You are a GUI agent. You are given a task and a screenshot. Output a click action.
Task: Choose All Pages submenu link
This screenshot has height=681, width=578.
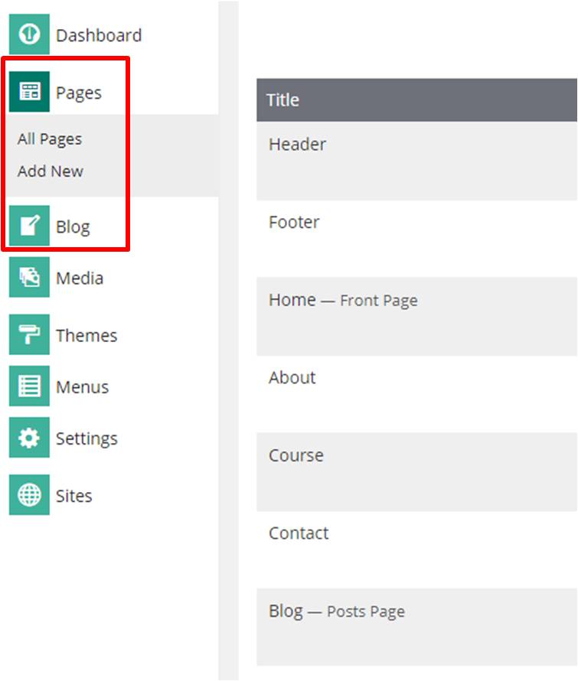point(50,139)
